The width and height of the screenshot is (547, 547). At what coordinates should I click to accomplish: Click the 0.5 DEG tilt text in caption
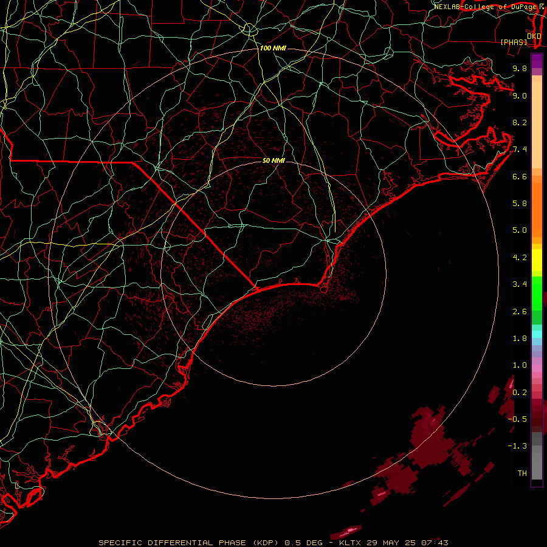(x=304, y=543)
